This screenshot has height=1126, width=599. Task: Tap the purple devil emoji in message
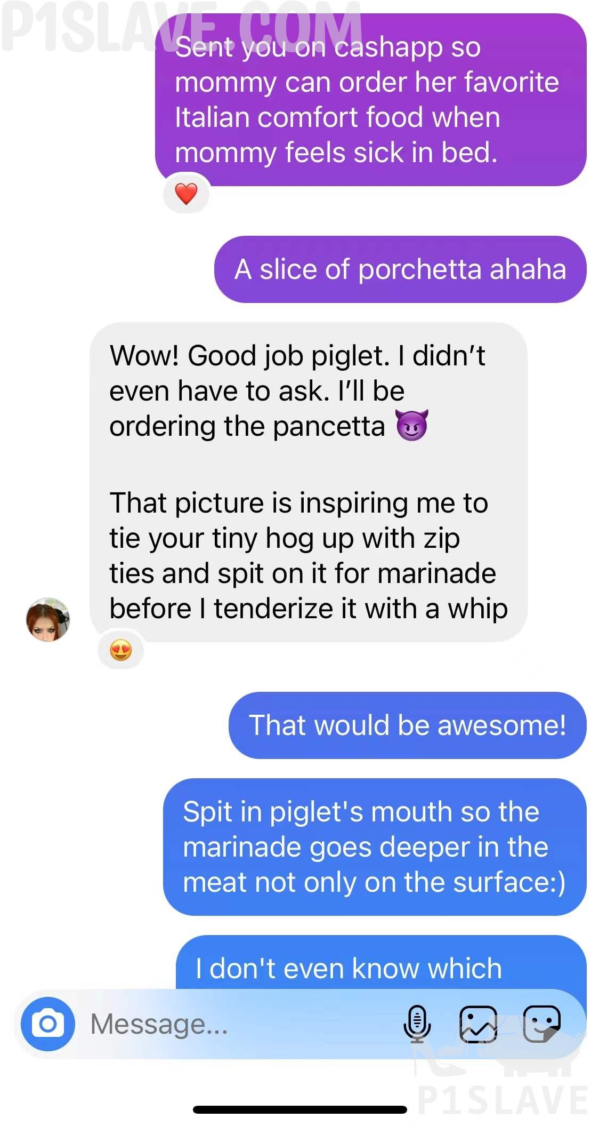pos(412,426)
